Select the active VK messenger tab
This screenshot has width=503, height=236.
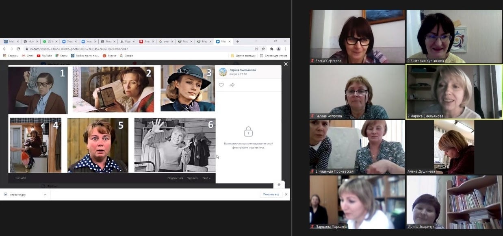point(223,41)
